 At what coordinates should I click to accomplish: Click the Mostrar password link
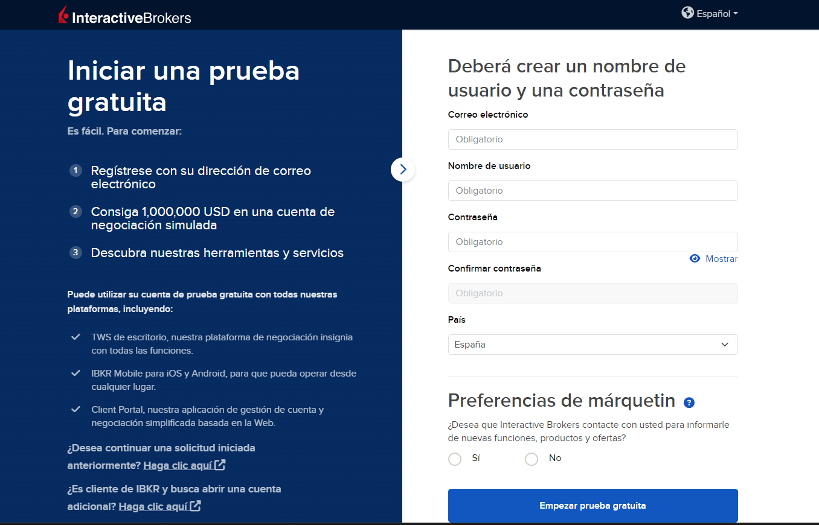pos(721,258)
